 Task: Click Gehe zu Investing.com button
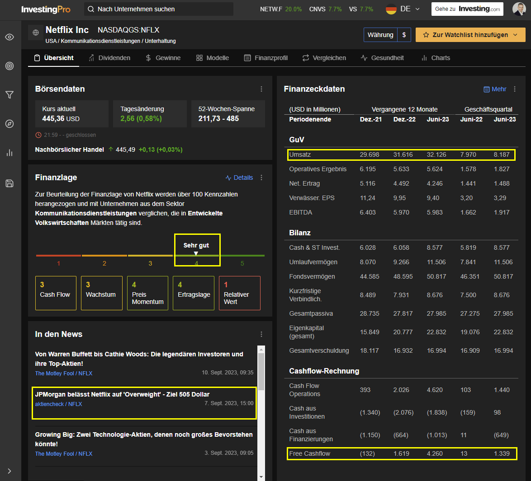(x=467, y=9)
